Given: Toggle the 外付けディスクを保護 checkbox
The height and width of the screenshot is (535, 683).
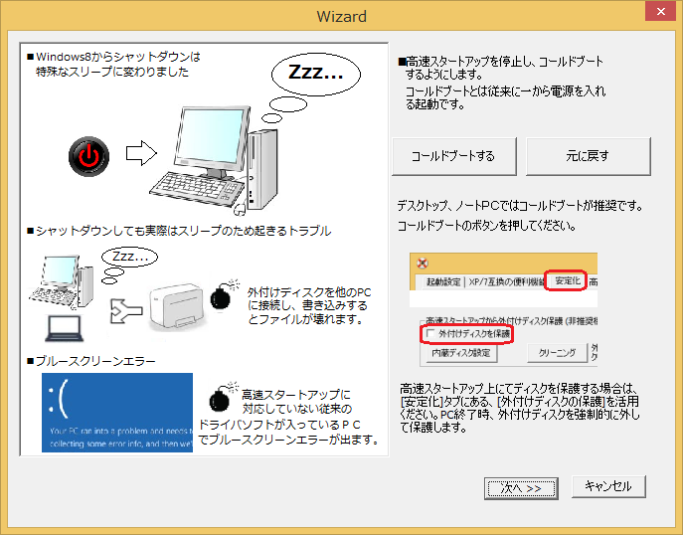Looking at the screenshot, I should [430, 334].
